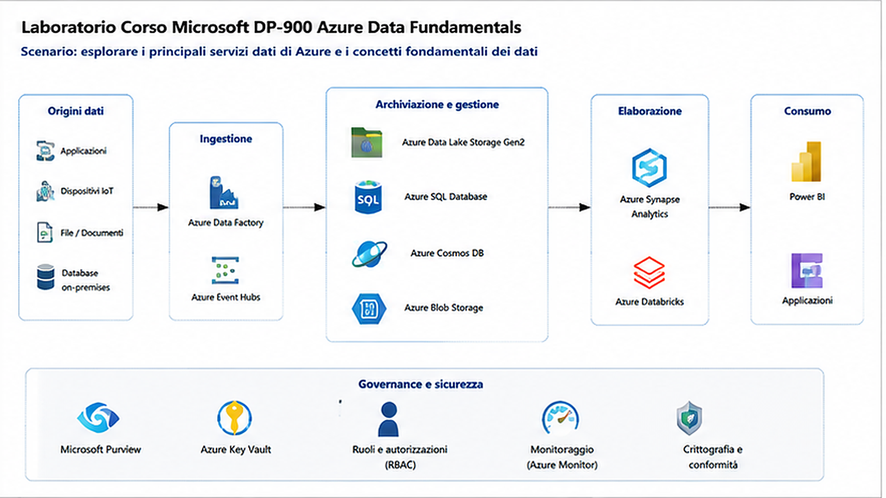Select the Elaborazione heading

tap(649, 111)
